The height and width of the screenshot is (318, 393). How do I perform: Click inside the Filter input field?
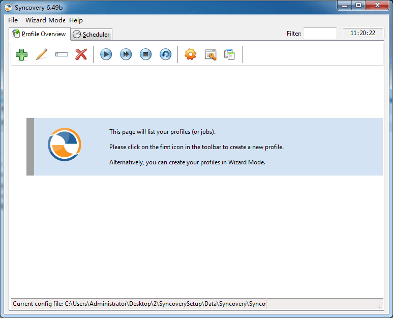click(x=320, y=34)
